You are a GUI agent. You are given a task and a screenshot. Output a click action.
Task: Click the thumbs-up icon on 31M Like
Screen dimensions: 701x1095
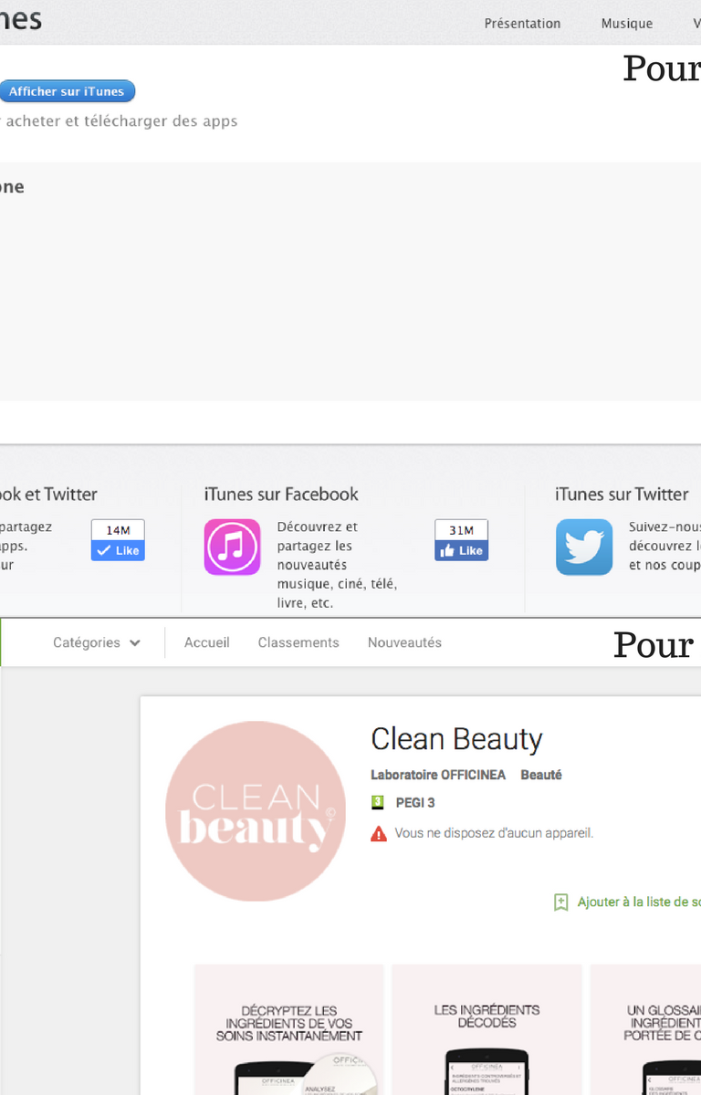pos(447,550)
